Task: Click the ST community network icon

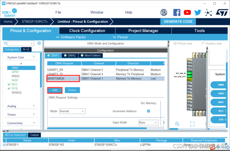Action: pos(208,12)
